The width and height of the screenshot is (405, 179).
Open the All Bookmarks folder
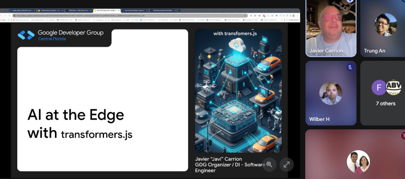pos(292,20)
